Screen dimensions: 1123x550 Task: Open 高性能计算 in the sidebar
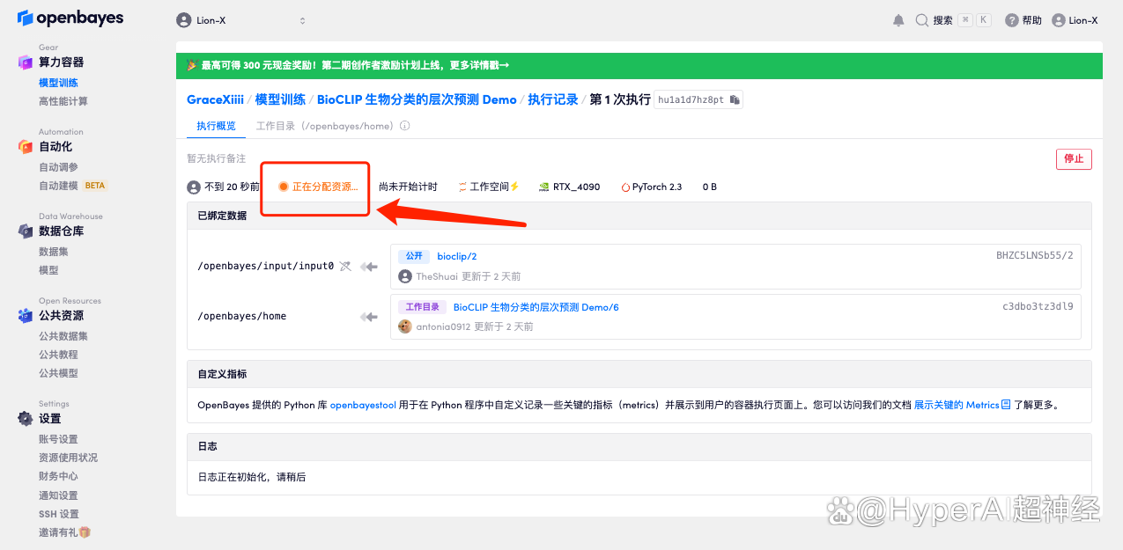(63, 101)
